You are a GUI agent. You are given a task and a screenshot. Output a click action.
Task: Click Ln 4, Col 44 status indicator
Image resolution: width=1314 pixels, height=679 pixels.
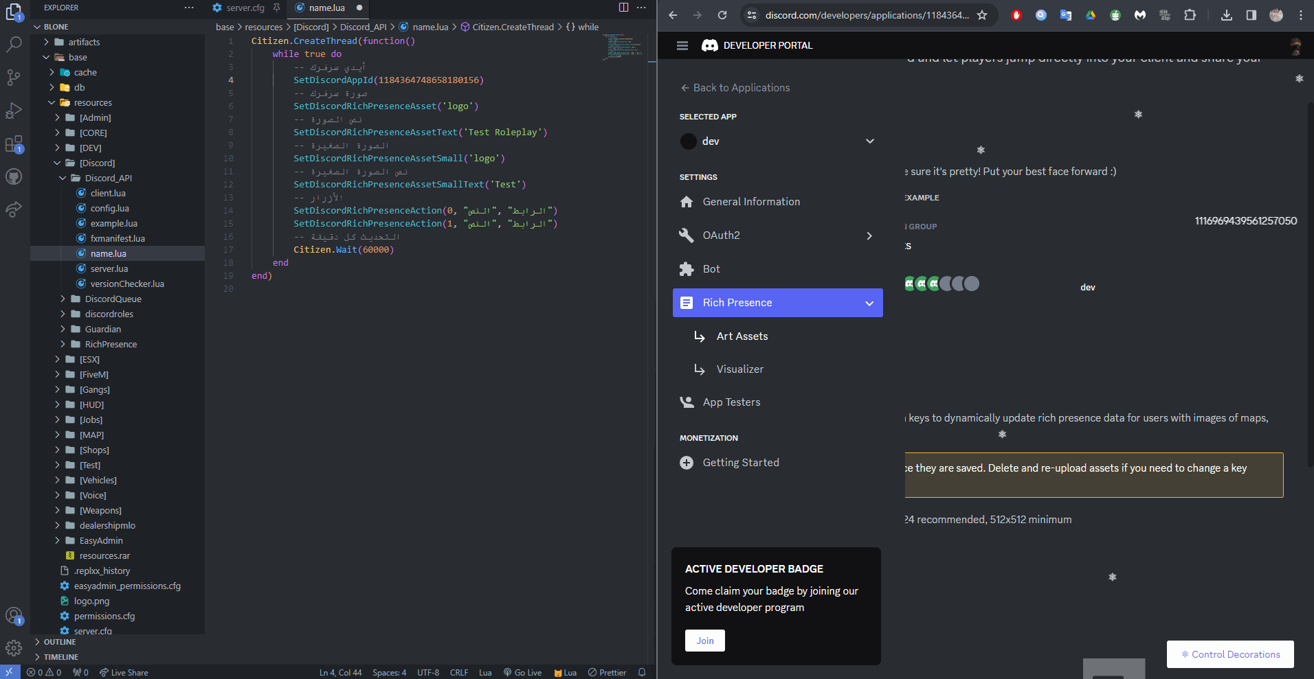point(340,673)
